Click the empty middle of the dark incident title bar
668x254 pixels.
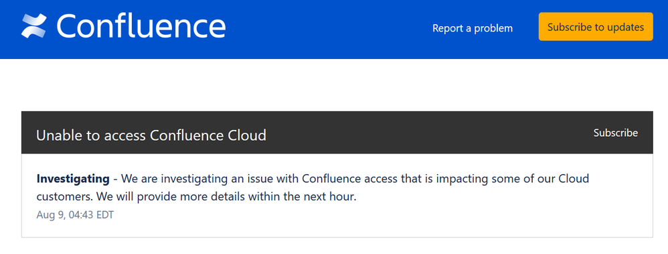click(x=426, y=133)
